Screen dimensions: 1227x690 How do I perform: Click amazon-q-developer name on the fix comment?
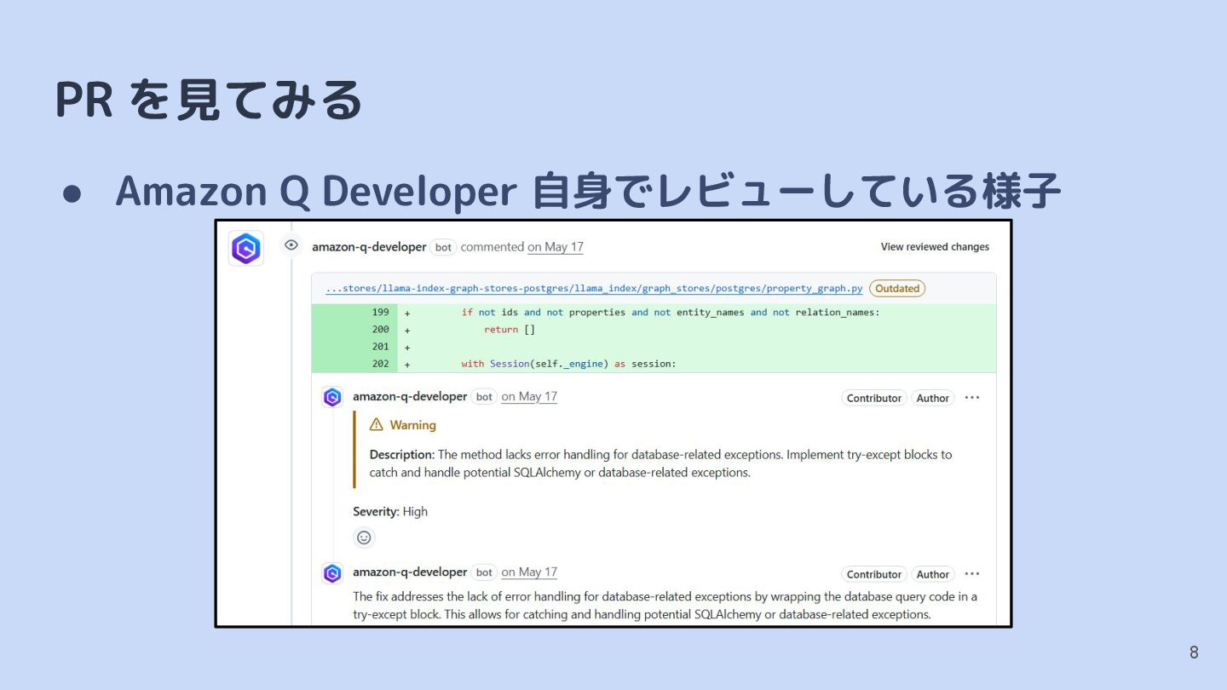(x=410, y=572)
